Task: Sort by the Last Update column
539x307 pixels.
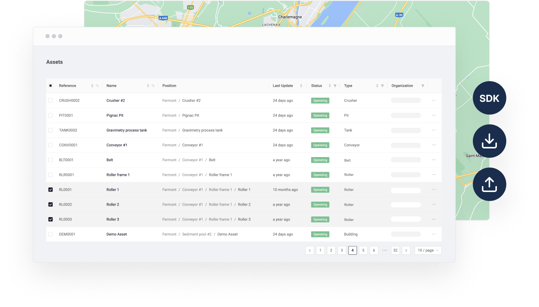Action: coord(301,86)
